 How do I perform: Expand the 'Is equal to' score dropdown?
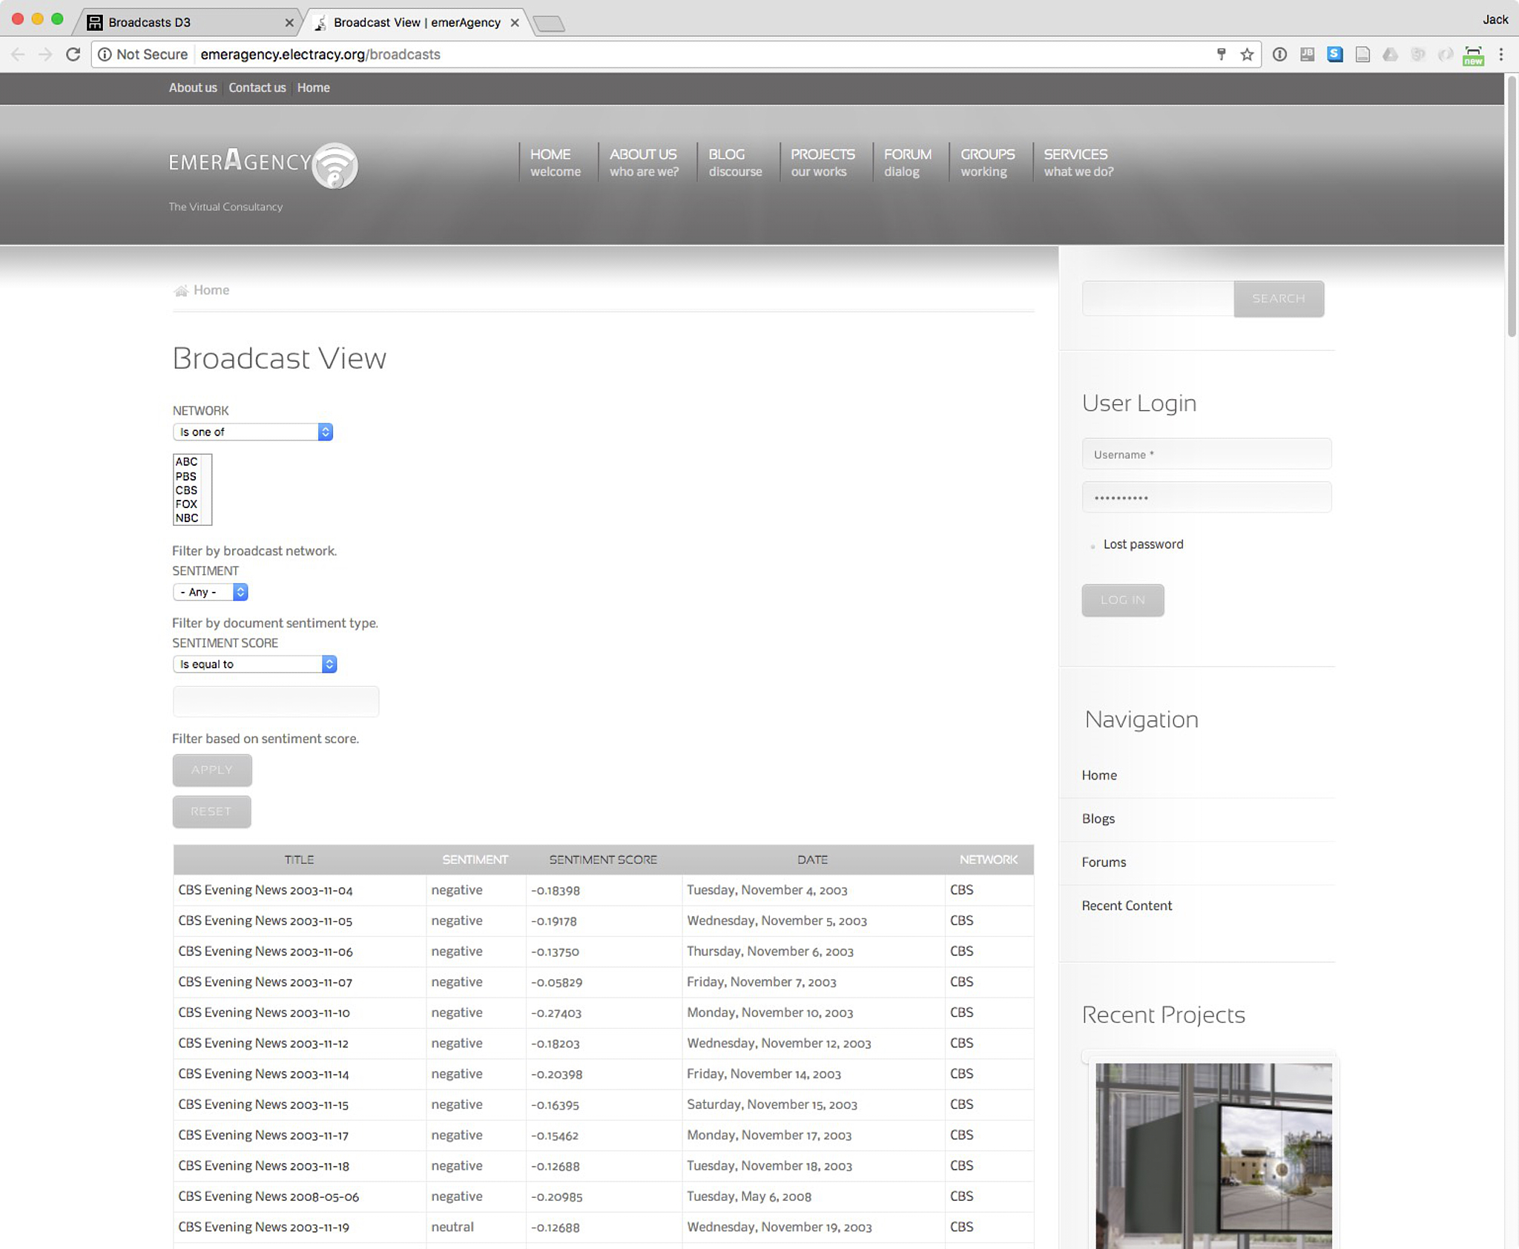point(254,664)
